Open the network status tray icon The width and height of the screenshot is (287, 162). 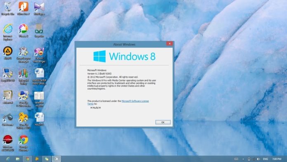pyautogui.click(x=254, y=159)
